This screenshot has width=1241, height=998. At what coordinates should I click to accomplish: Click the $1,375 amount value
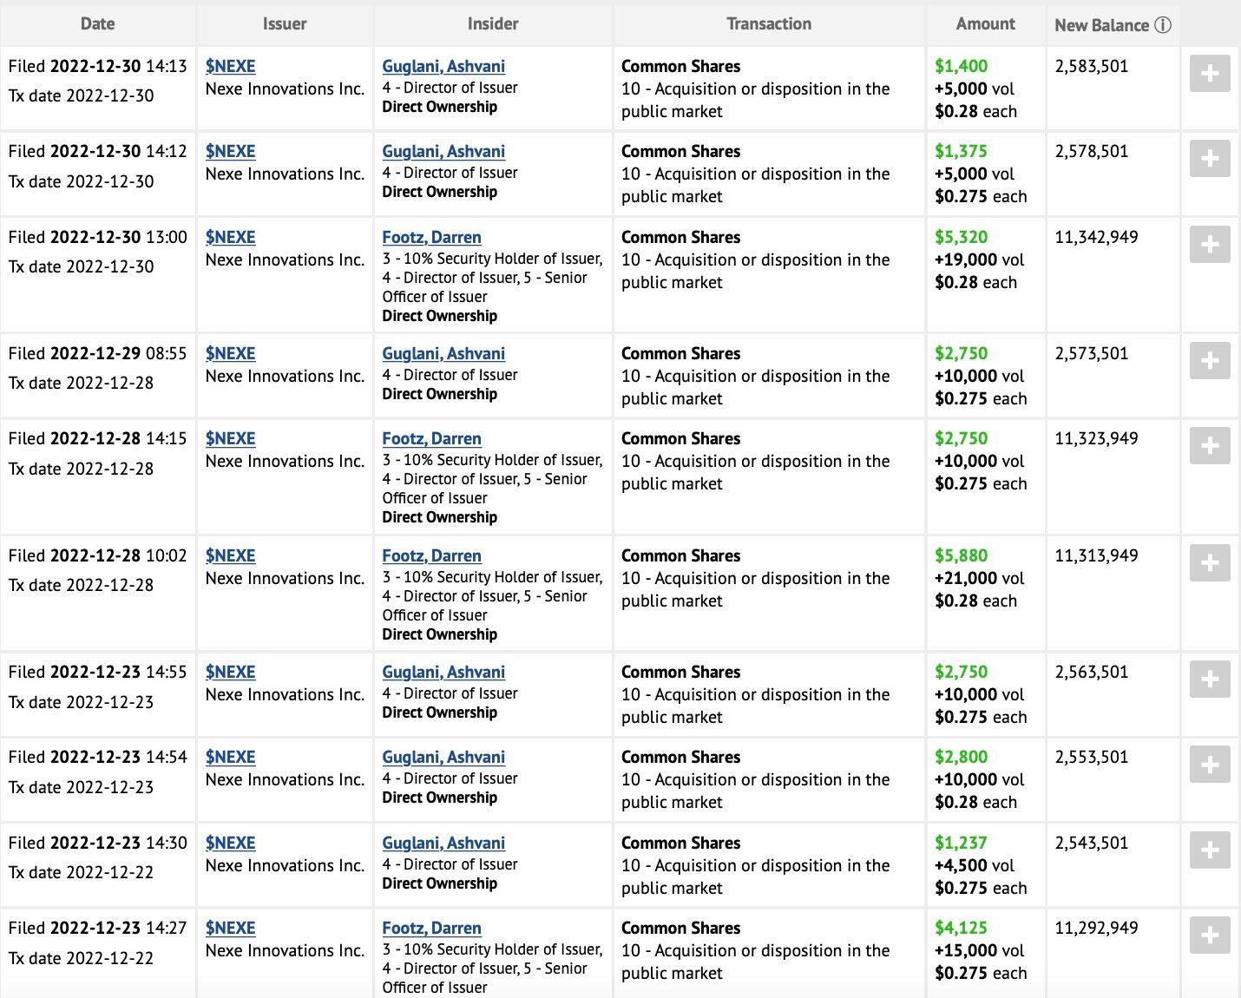(x=961, y=151)
